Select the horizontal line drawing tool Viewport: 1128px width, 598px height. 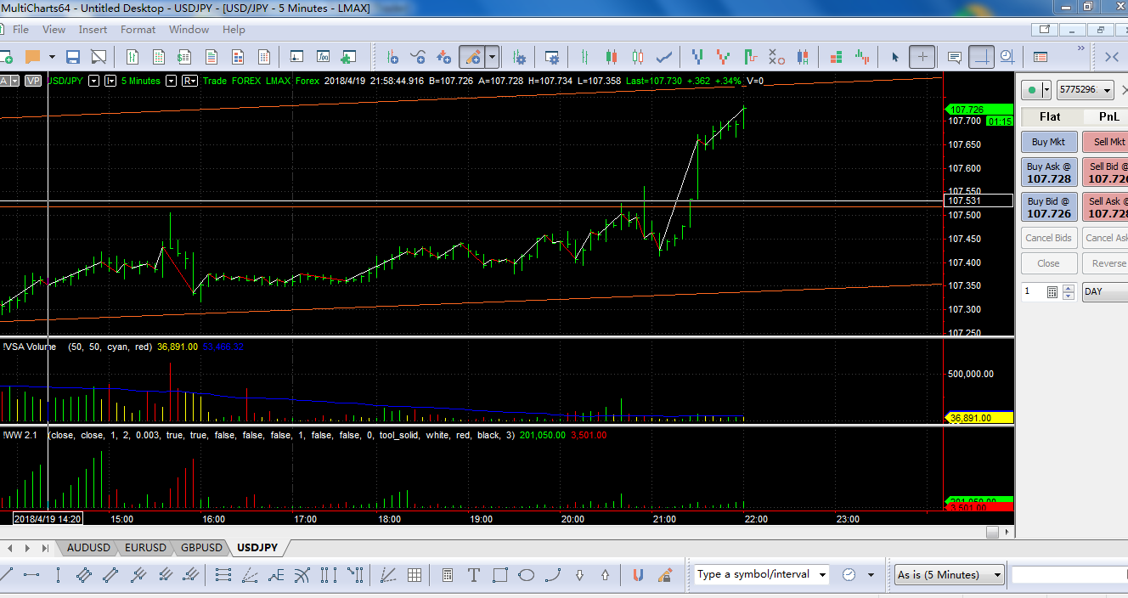pyautogui.click(x=31, y=575)
